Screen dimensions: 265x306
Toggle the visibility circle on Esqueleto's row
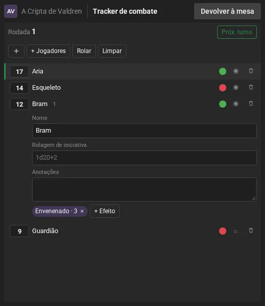coord(236,87)
